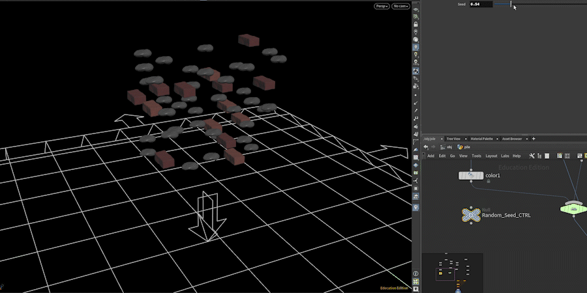Switch to the Asset Browser tab

(x=512, y=139)
